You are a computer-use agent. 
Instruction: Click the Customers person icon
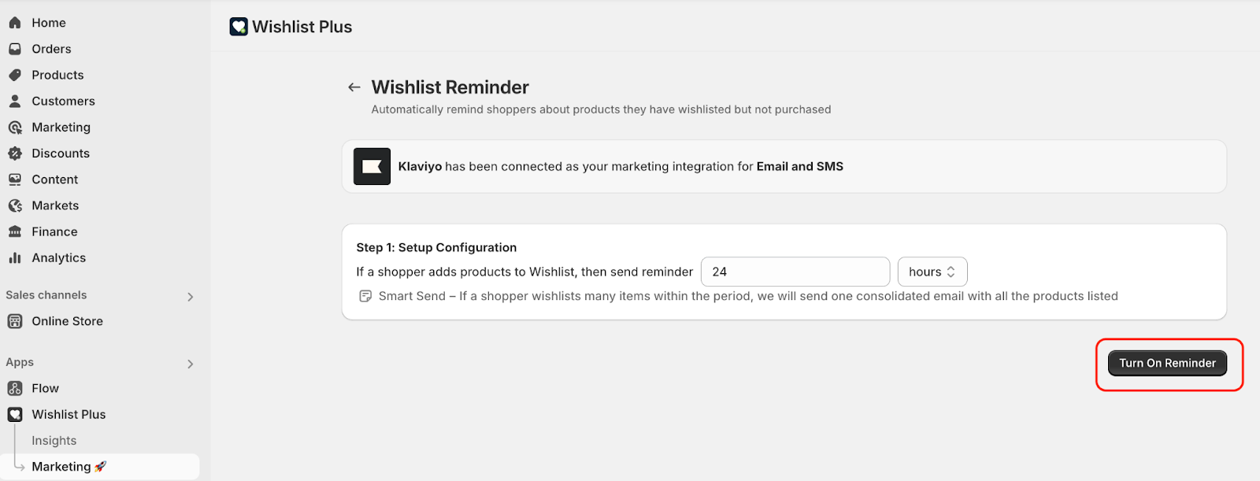coord(15,101)
